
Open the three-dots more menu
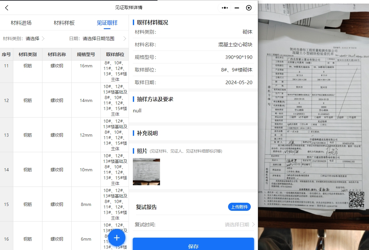225,8
